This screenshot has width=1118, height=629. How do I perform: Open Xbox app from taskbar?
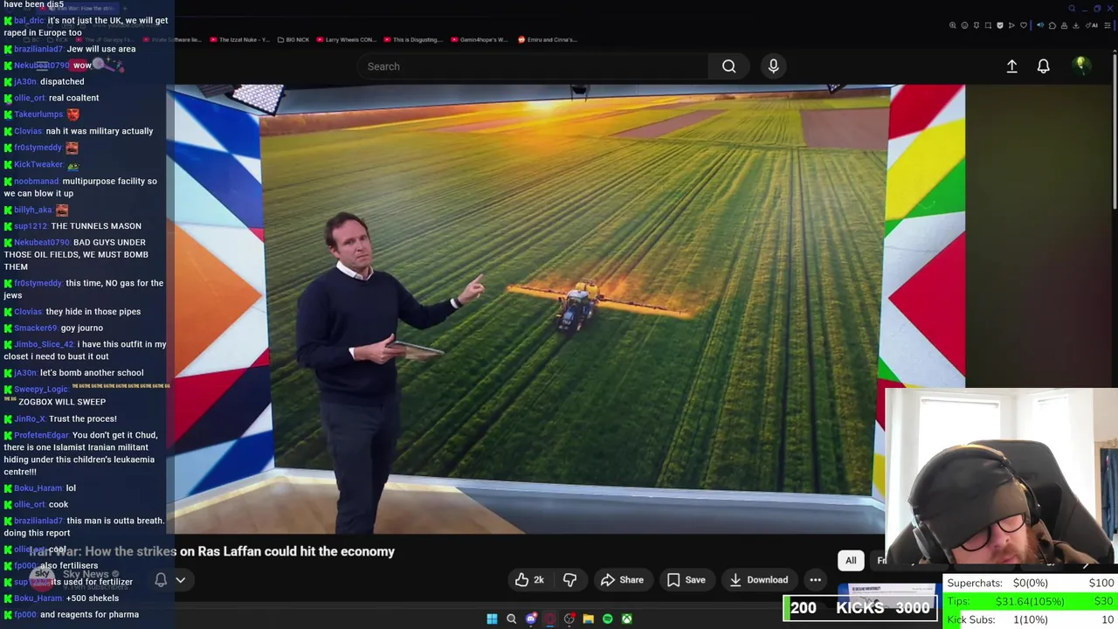pos(627,619)
